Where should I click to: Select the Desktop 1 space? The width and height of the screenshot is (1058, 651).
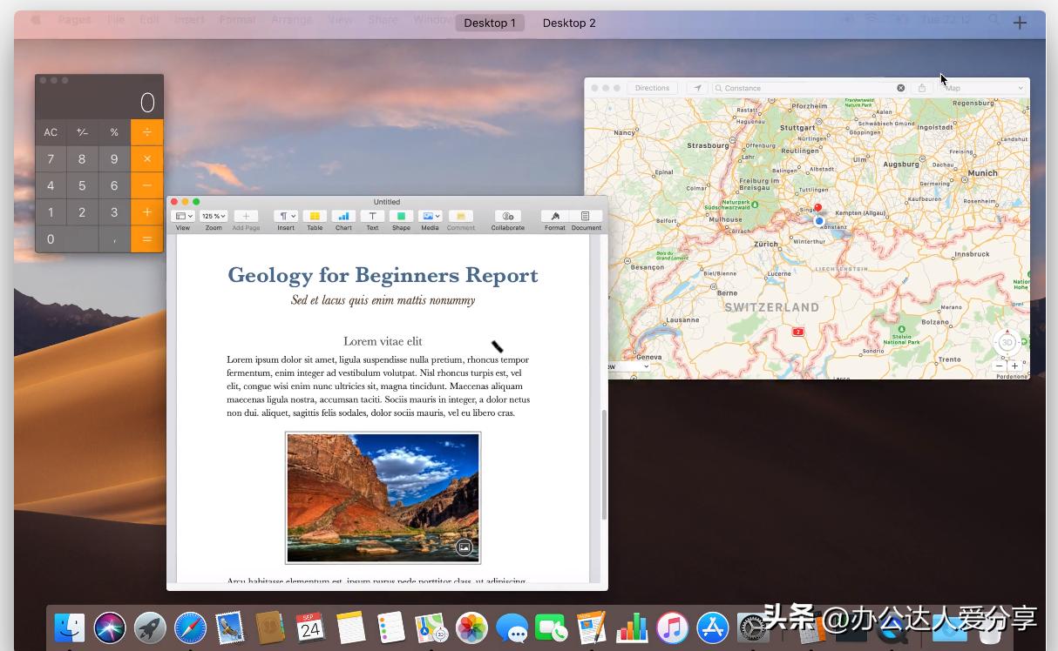coord(490,23)
